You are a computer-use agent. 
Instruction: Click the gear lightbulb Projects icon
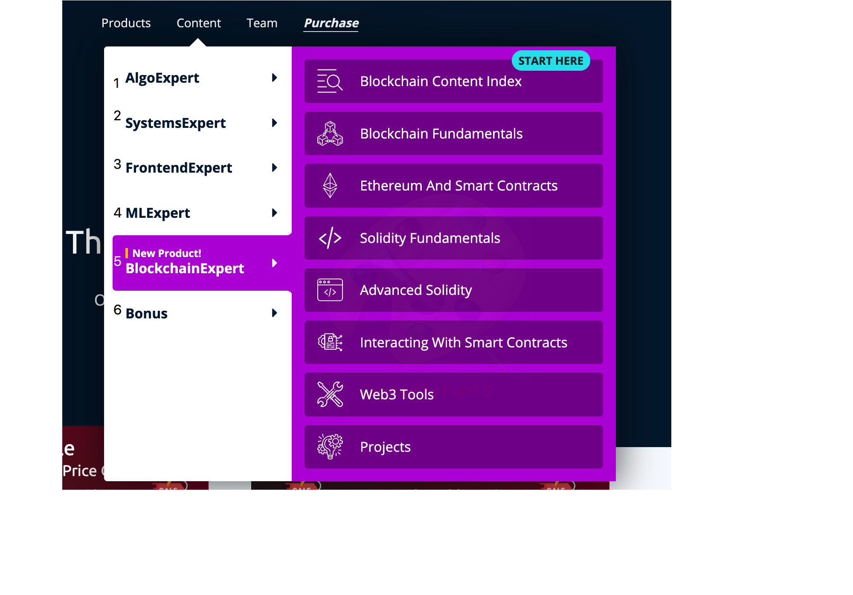click(330, 447)
